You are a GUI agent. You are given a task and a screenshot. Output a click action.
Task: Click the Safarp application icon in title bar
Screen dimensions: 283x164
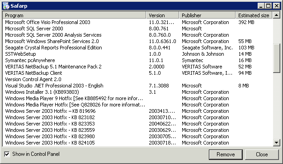[6, 6]
